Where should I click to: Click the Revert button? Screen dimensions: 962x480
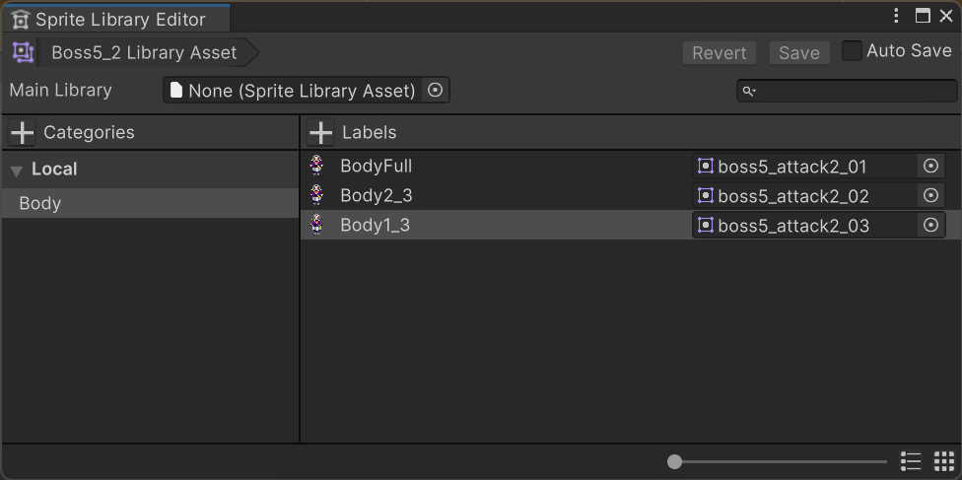720,53
